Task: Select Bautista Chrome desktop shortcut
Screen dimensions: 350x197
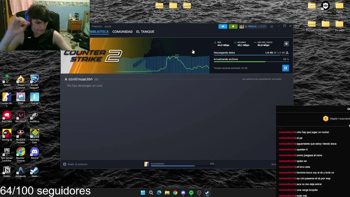Action: pos(21,155)
